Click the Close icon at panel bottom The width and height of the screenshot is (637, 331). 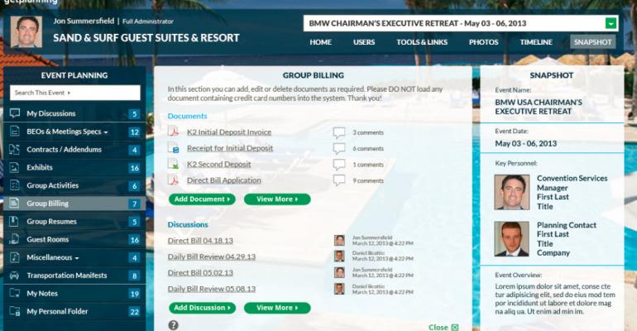pos(455,328)
